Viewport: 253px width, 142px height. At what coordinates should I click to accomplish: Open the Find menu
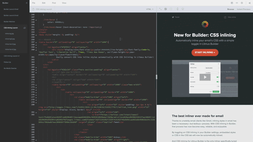54,3
